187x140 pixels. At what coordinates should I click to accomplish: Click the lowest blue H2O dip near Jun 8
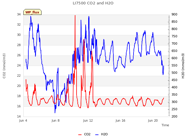(x=55, y=113)
